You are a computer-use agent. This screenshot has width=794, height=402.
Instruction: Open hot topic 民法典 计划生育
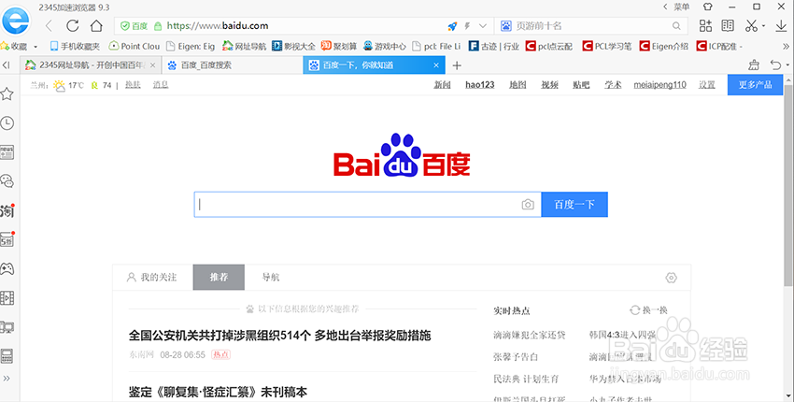point(526,379)
